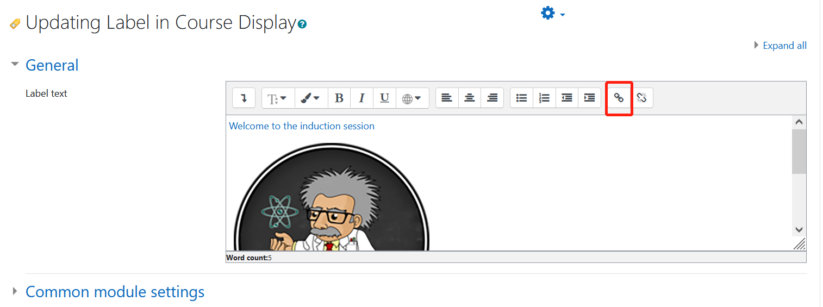Click the 'Label text' field label
Screen dimensions: 823x307
coord(46,93)
